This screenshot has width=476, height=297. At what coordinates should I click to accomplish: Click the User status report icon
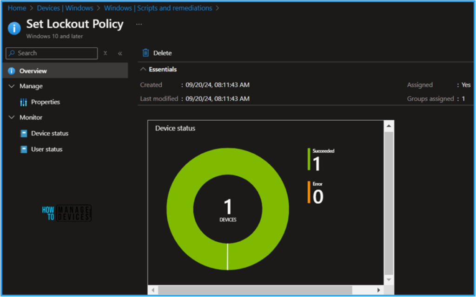tap(24, 149)
